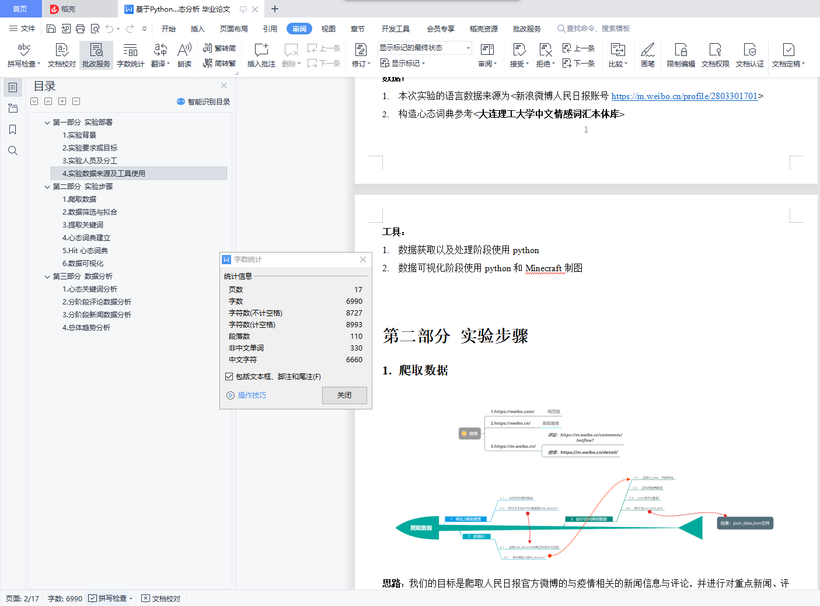Switch to the 首页 home tab
Screen dimensions: 820x606
(x=20, y=9)
